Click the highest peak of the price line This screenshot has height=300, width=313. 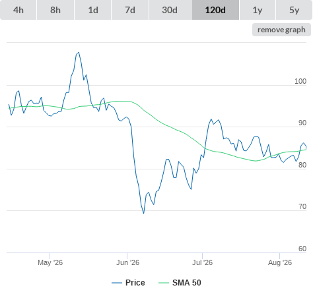(79, 52)
